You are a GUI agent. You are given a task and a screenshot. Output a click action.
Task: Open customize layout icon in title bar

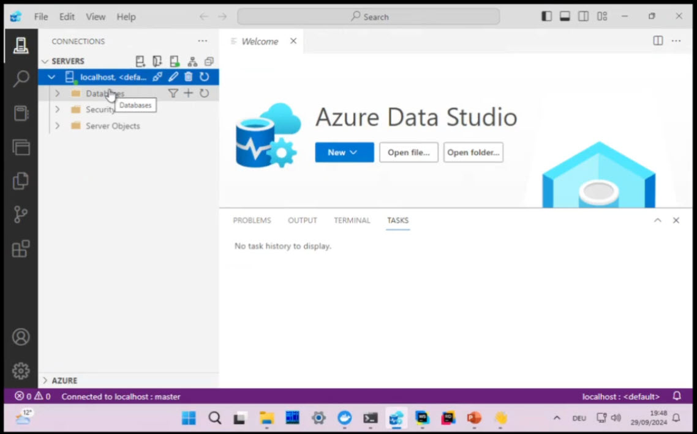tap(602, 17)
